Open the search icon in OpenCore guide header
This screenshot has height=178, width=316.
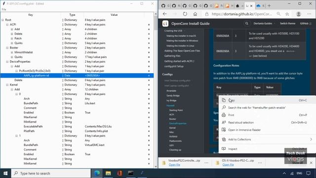247,23
